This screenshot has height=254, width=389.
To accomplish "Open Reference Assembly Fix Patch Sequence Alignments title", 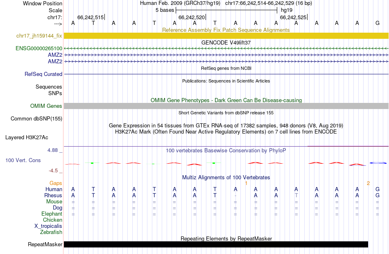I will 226,30.
